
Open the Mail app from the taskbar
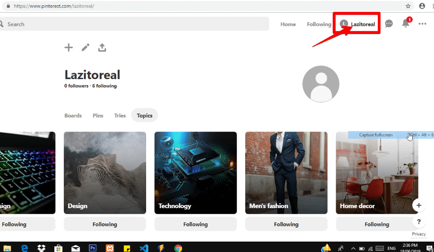point(76,248)
